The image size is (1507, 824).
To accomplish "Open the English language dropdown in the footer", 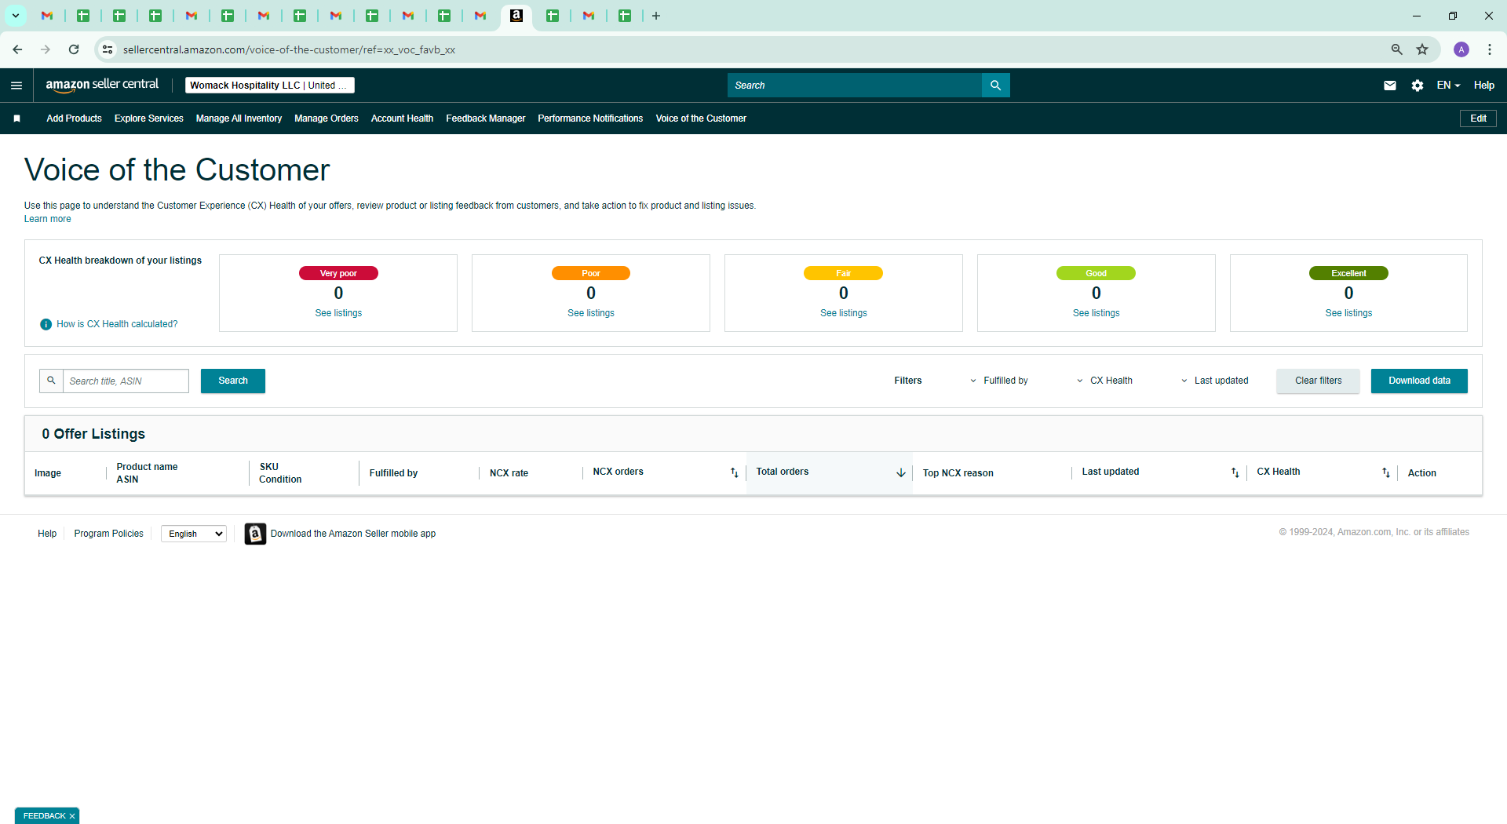I will point(194,534).
